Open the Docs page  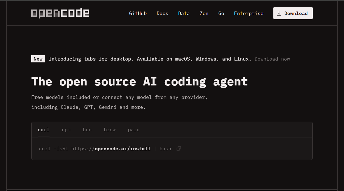tap(162, 13)
